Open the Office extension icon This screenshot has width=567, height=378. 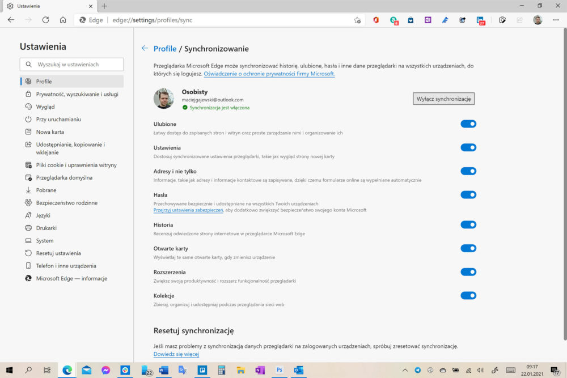point(376,20)
